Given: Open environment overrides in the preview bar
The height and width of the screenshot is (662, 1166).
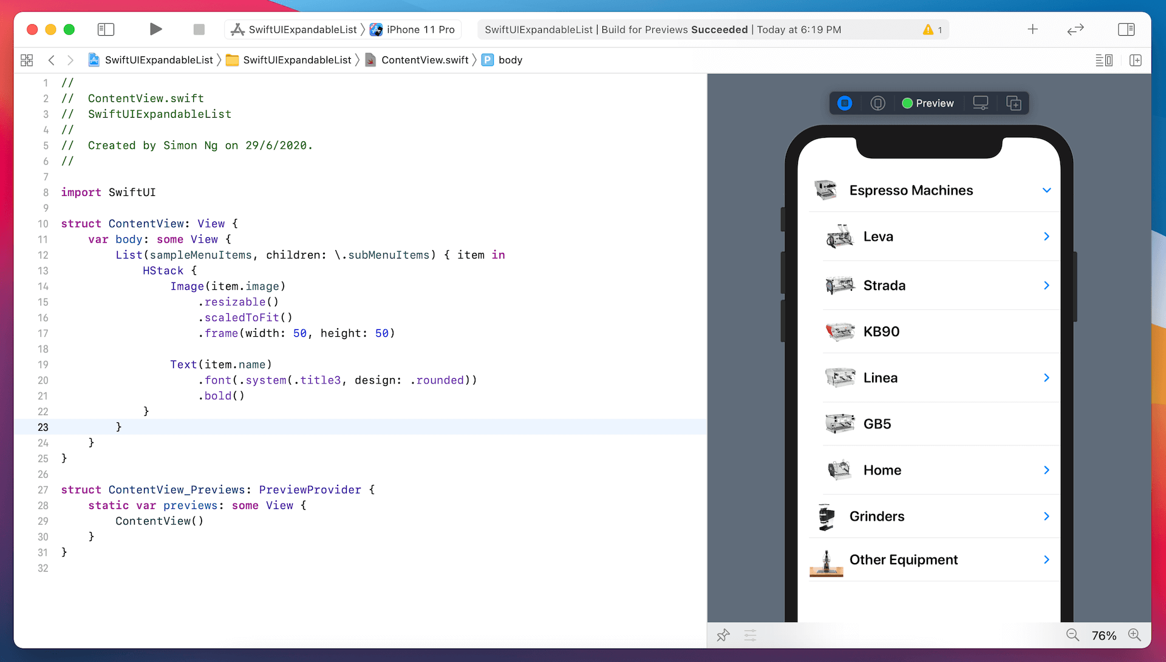Looking at the screenshot, I should (750, 635).
